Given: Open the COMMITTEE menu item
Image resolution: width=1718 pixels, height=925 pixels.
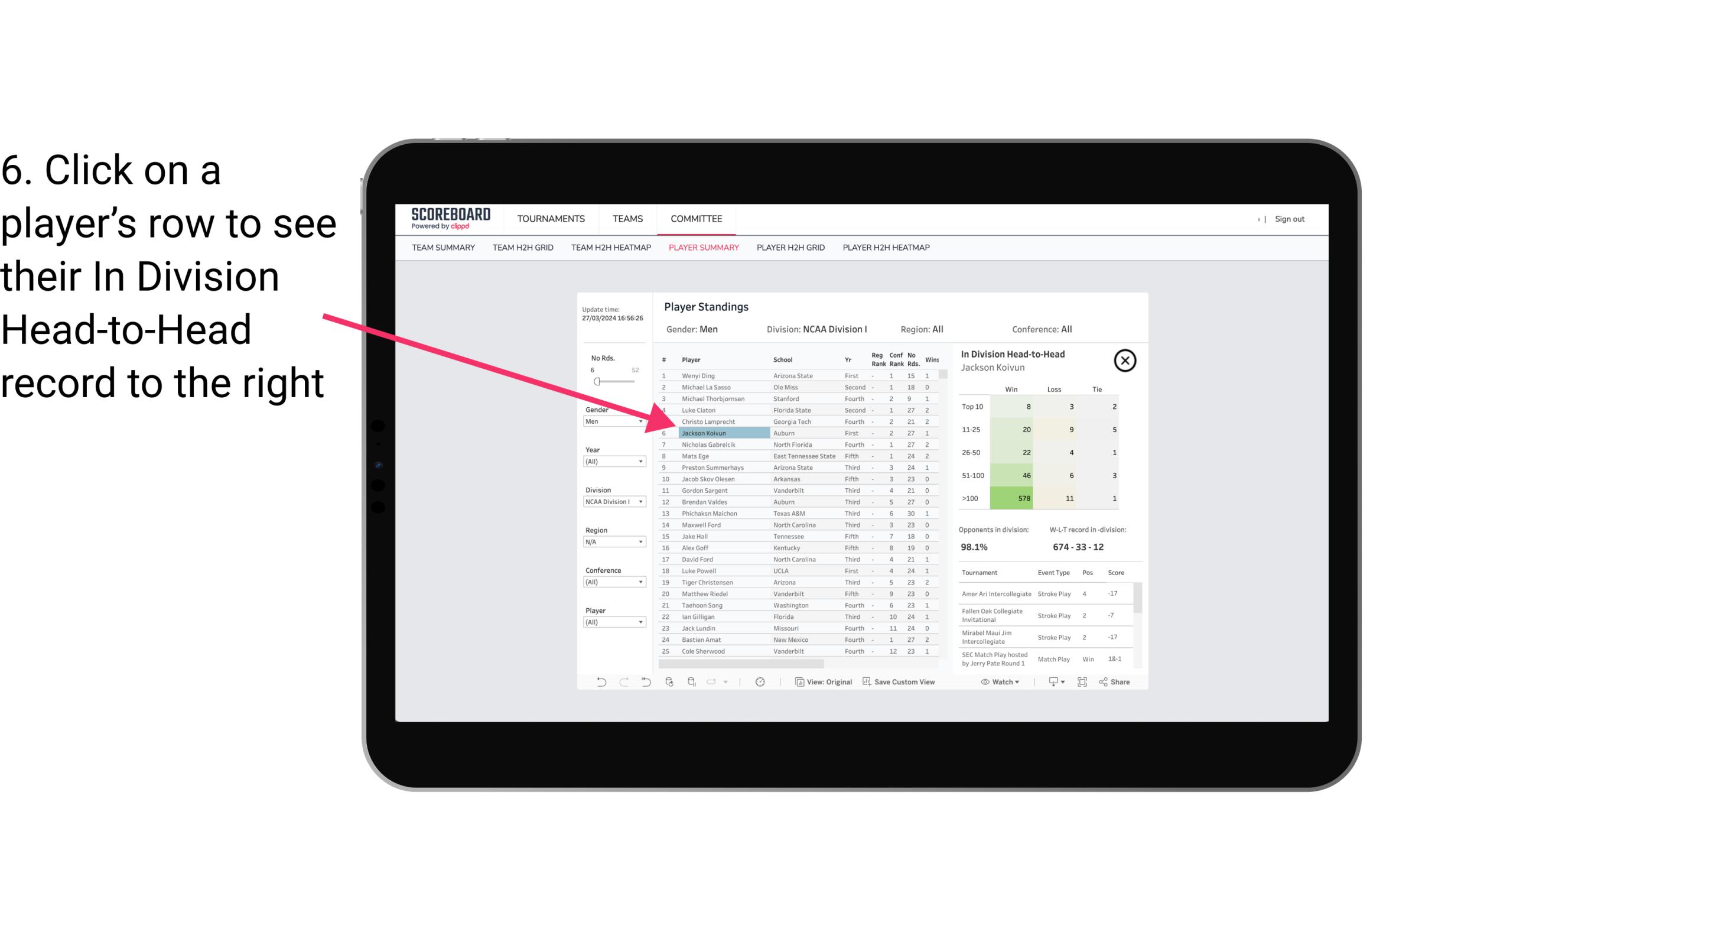Looking at the screenshot, I should (697, 219).
